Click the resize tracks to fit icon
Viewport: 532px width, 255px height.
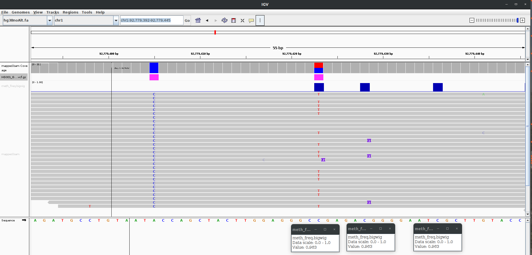click(x=242, y=20)
